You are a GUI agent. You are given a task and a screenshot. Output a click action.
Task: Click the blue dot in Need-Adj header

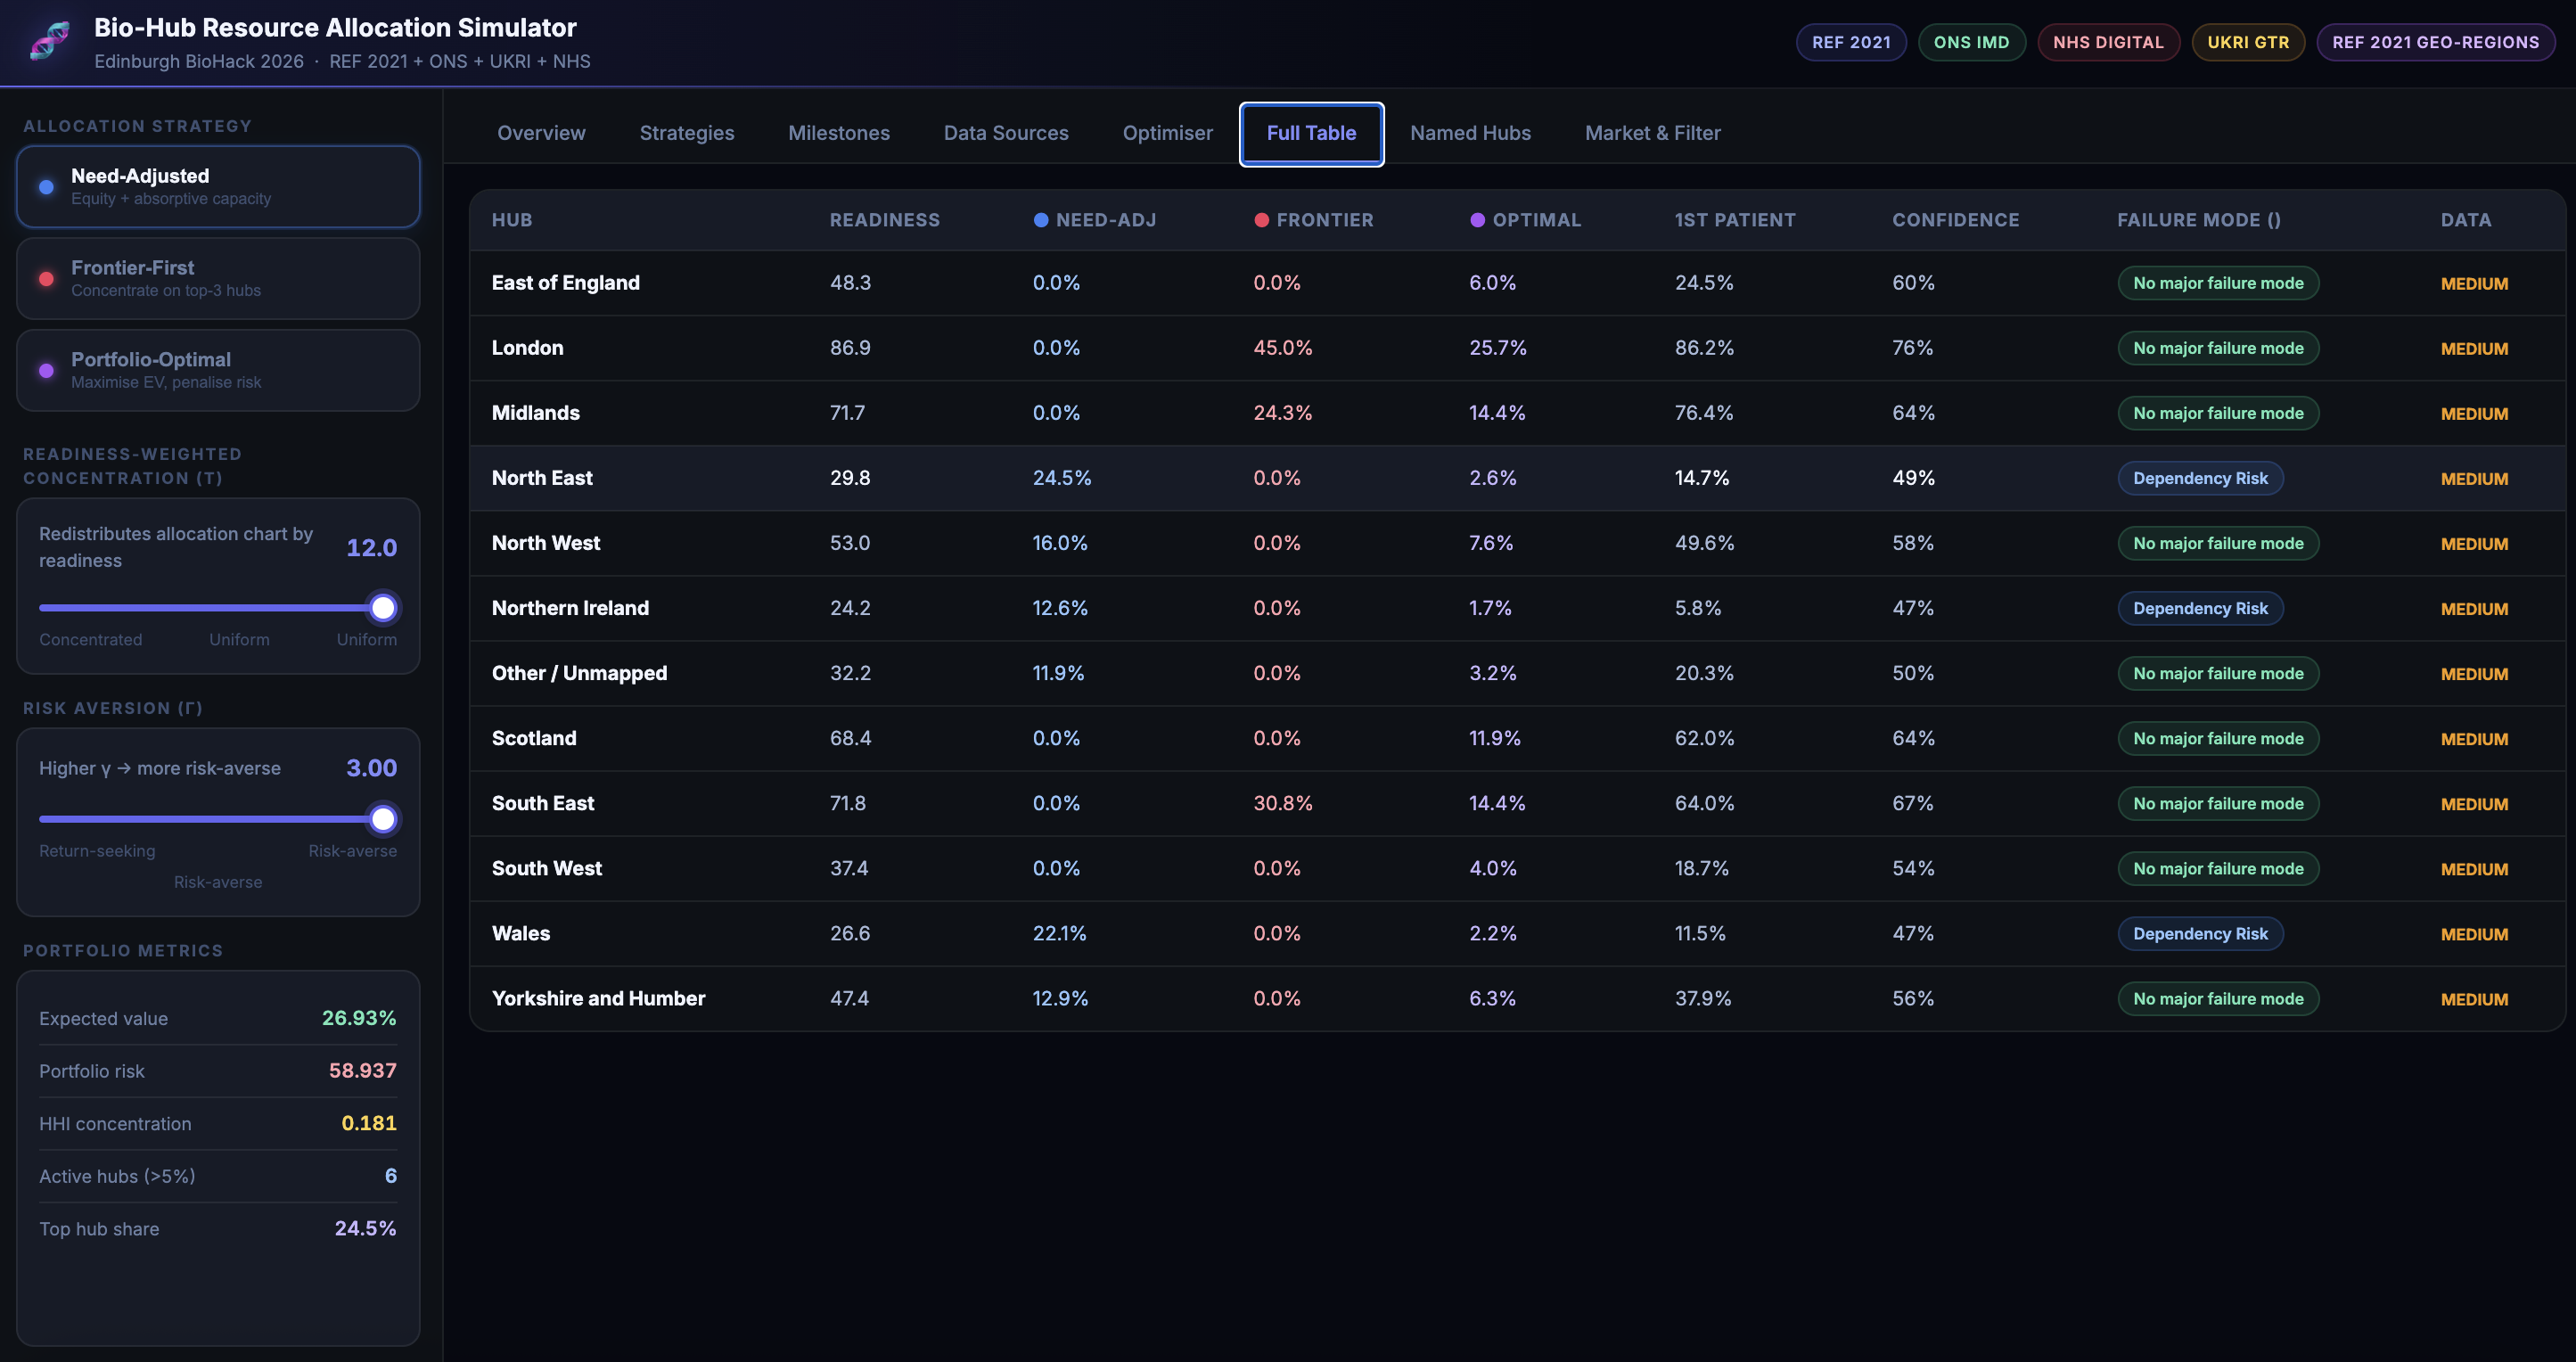point(1040,220)
